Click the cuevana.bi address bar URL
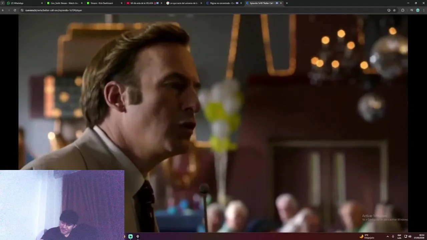 [x=53, y=10]
